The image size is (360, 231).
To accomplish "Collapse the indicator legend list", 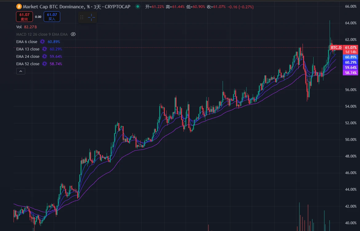I will click(21, 71).
